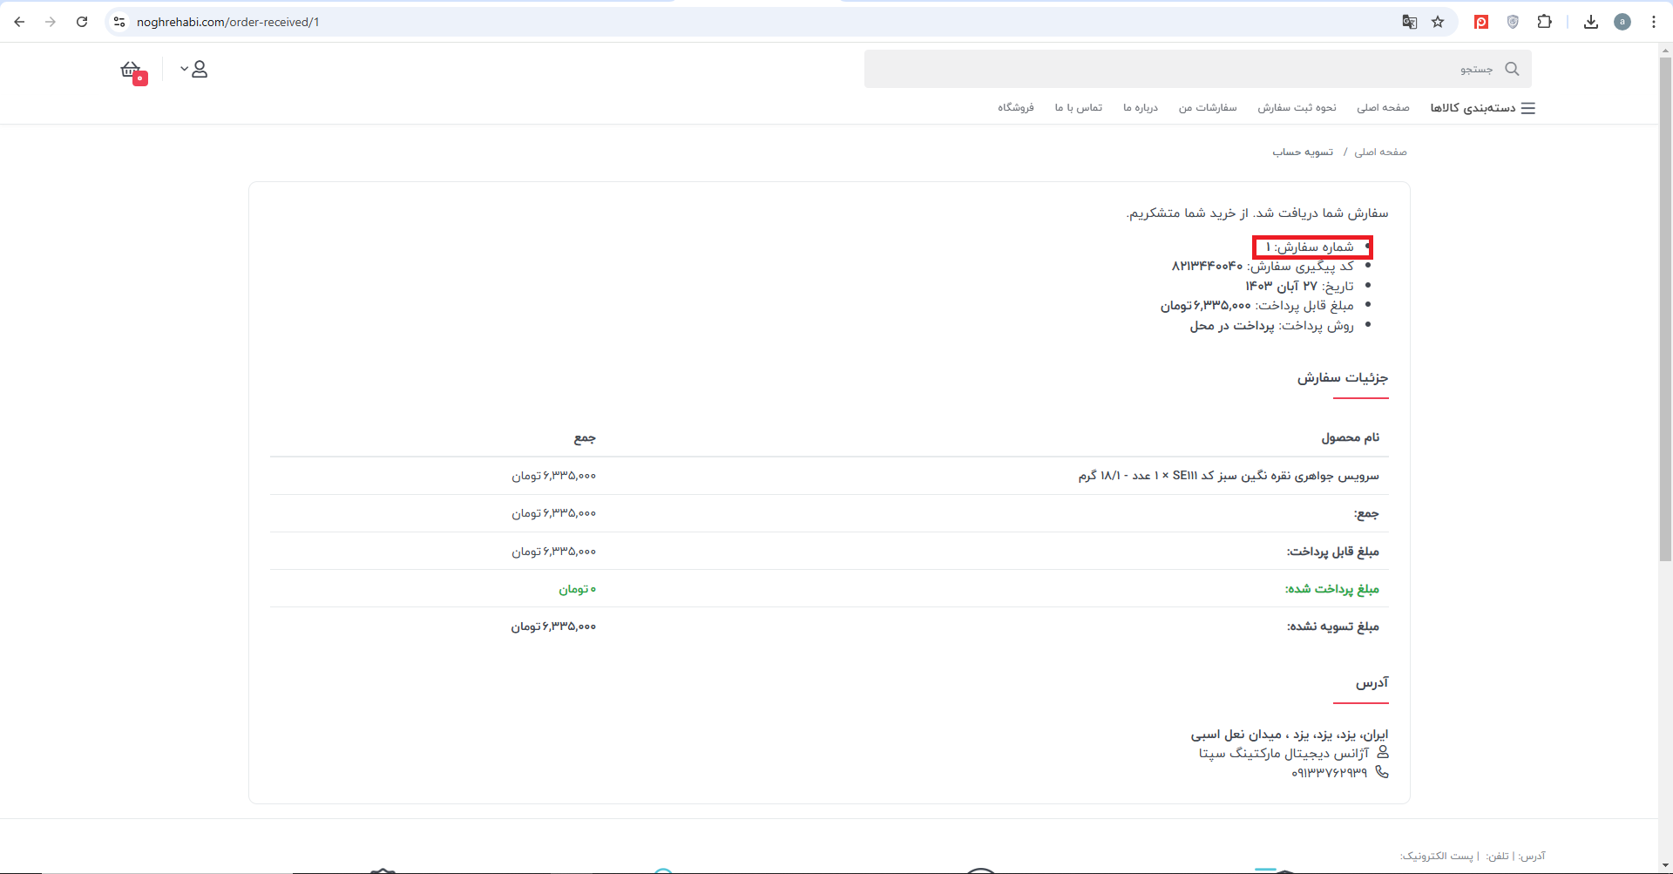Screen dimensions: 1673x874
Task: Click the ۰ تومان paid amount
Action: (578, 589)
